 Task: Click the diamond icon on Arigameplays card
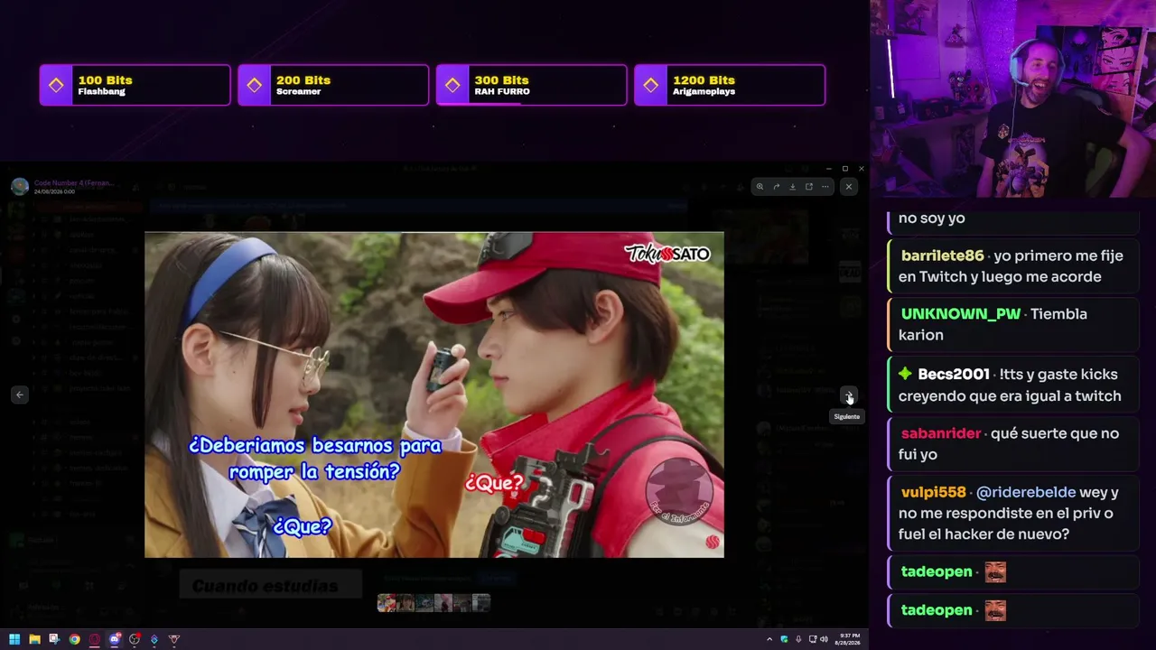click(651, 85)
